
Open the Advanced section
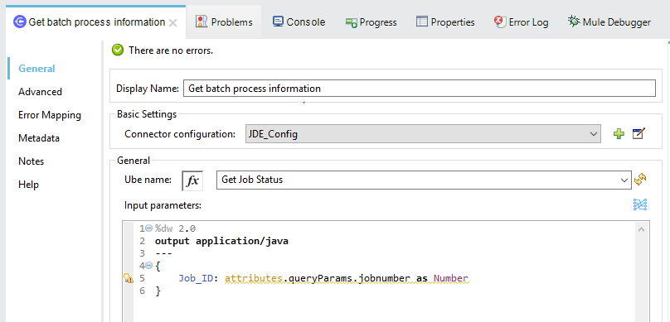[40, 92]
